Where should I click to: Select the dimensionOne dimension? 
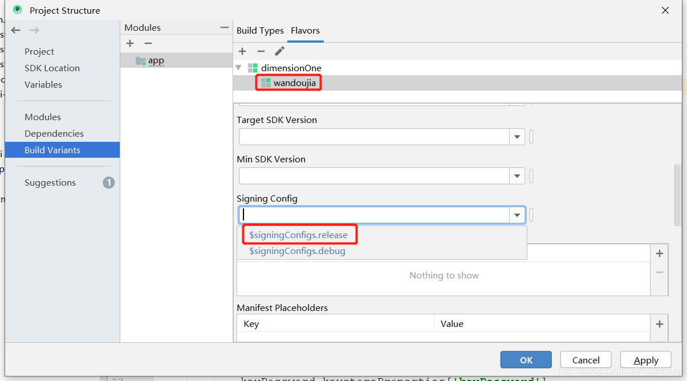(291, 68)
